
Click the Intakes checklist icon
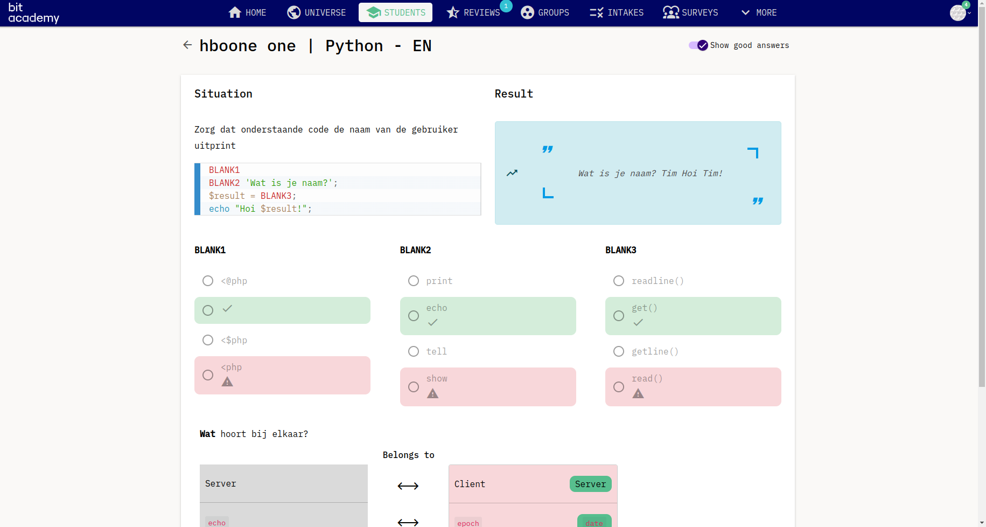(x=596, y=12)
